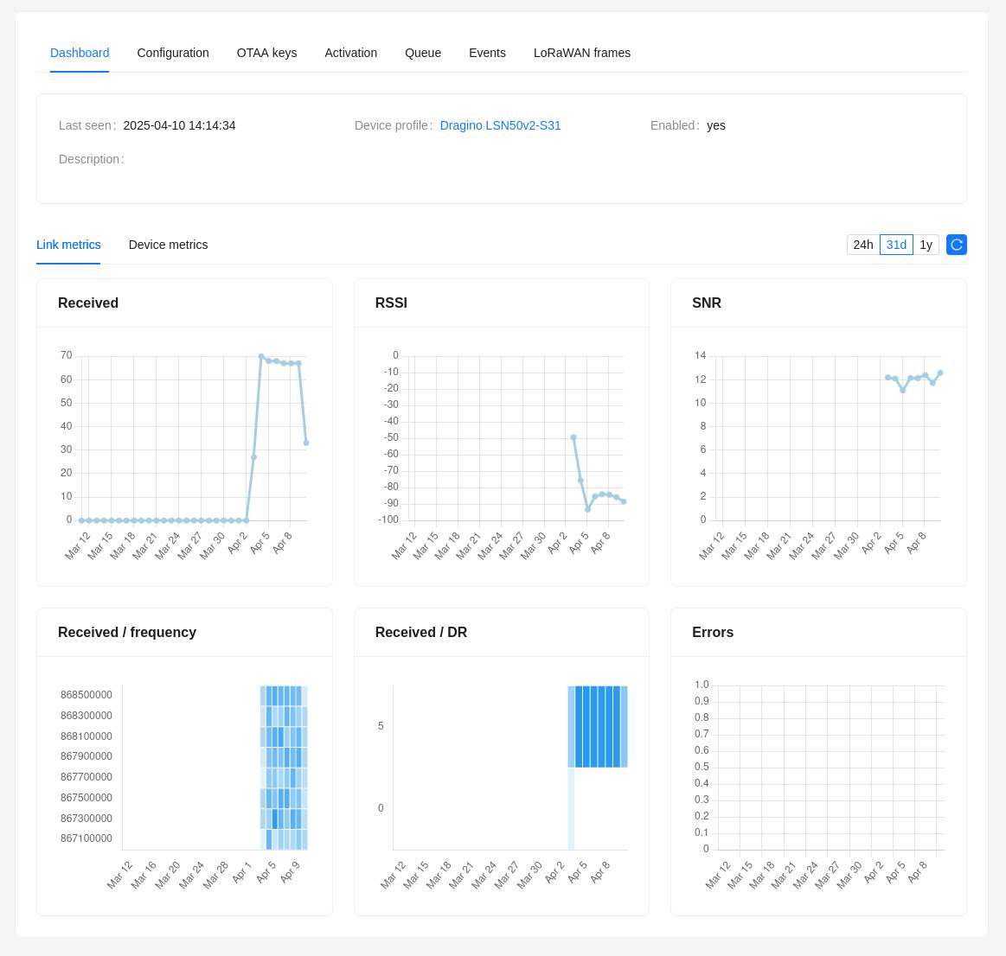Switch to Device metrics tab

point(168,245)
